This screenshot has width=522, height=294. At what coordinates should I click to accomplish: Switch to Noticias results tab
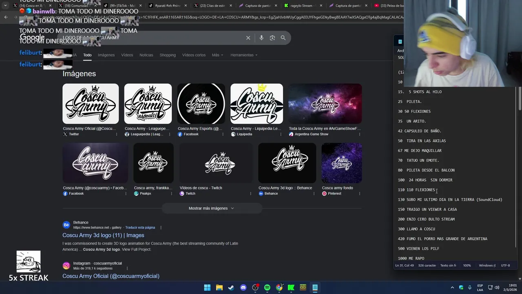(146, 55)
